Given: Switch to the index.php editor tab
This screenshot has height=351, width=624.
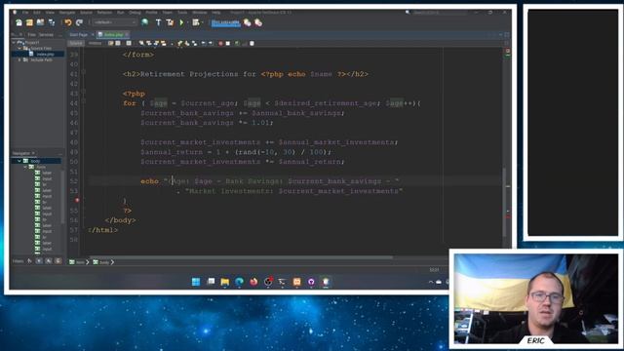Looking at the screenshot, I should pyautogui.click(x=113, y=35).
